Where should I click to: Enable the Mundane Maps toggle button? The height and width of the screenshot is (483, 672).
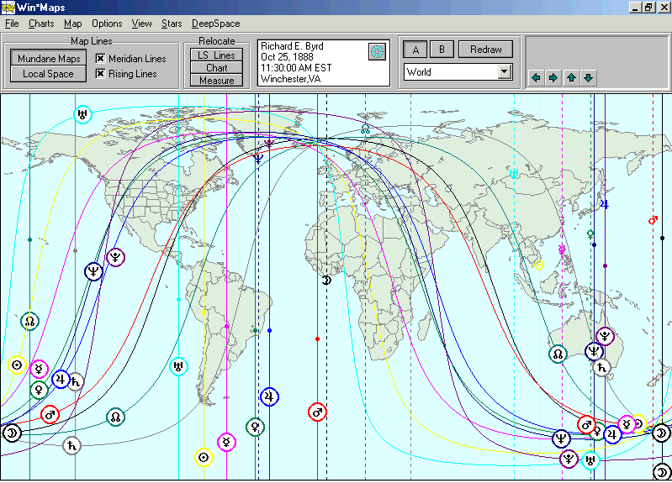(49, 59)
